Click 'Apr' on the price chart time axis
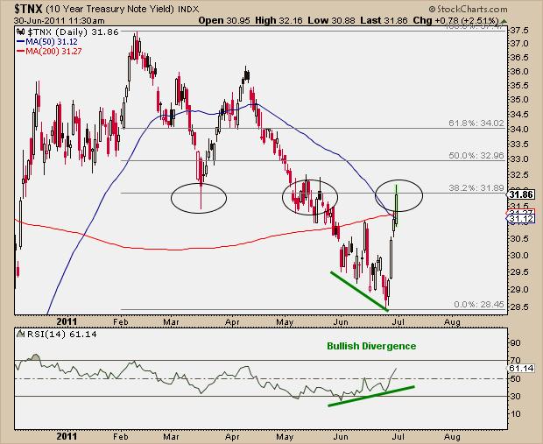 232,321
